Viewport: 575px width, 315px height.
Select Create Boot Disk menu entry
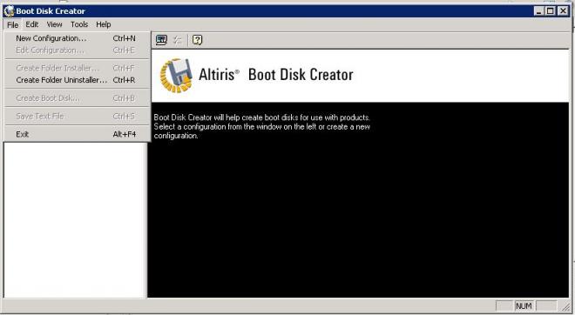(x=77, y=98)
